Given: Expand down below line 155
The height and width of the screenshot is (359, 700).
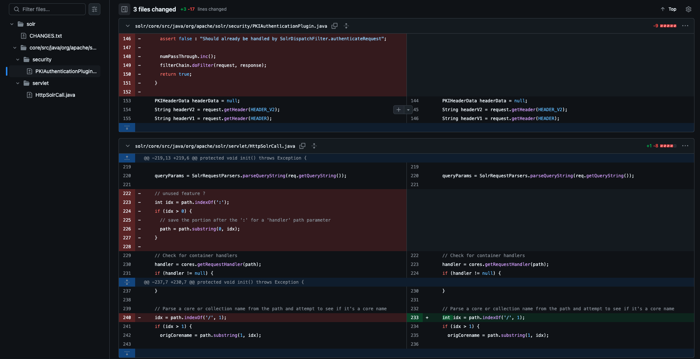Looking at the screenshot, I should pyautogui.click(x=127, y=127).
